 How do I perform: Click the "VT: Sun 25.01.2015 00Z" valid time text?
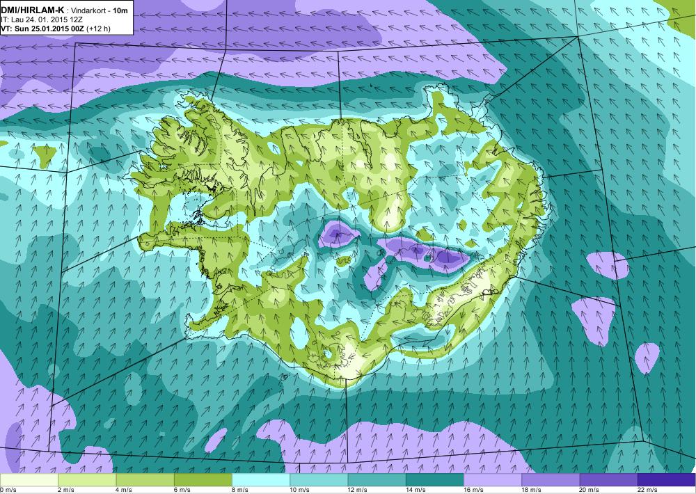43,29
